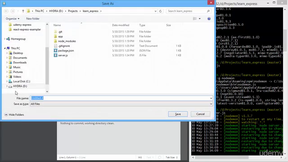Click the Downloads folder icon
The width and height of the screenshot is (288, 162).
click(10, 63)
